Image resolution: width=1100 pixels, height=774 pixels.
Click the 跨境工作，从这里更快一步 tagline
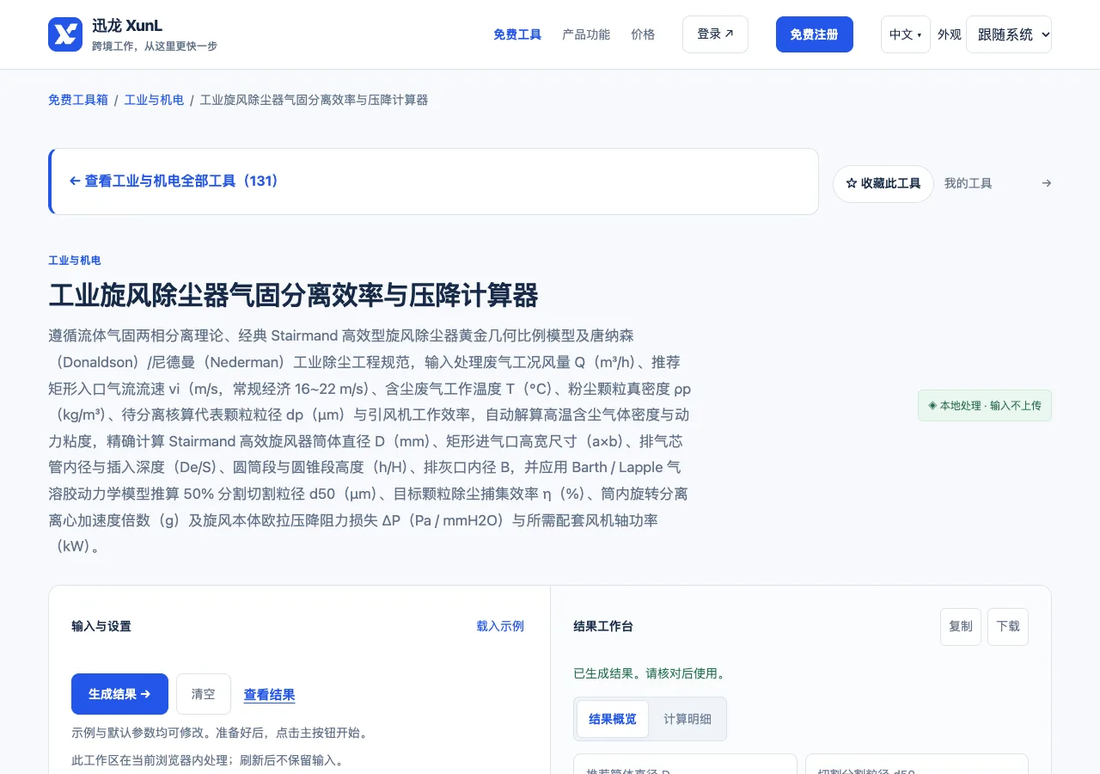[x=155, y=46]
